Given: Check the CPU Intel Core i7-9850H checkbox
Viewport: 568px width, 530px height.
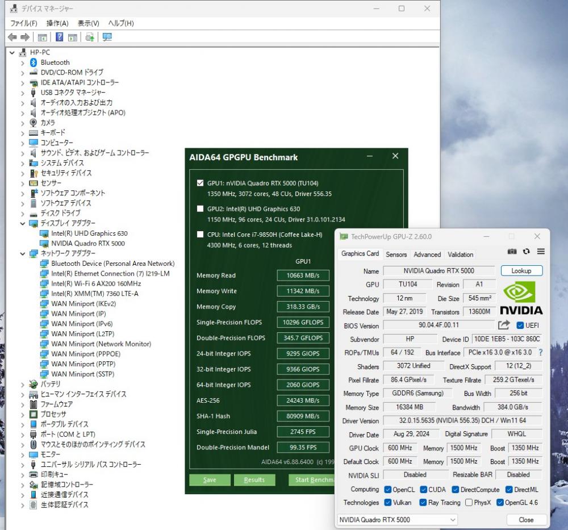Looking at the screenshot, I should (200, 235).
